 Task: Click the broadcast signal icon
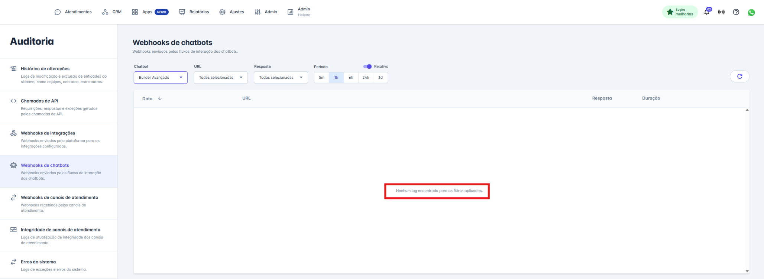pos(721,12)
